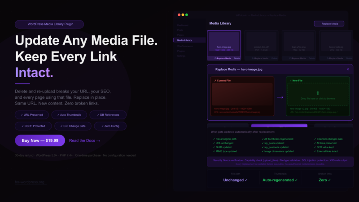
Task: Click the 'wp_posts updated' checklist item
Action: pyautogui.click(x=273, y=143)
